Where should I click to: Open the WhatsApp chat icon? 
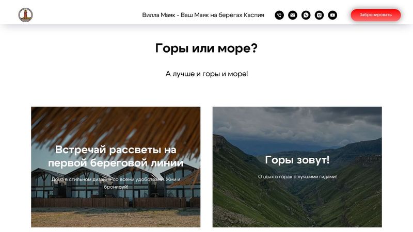pos(306,15)
